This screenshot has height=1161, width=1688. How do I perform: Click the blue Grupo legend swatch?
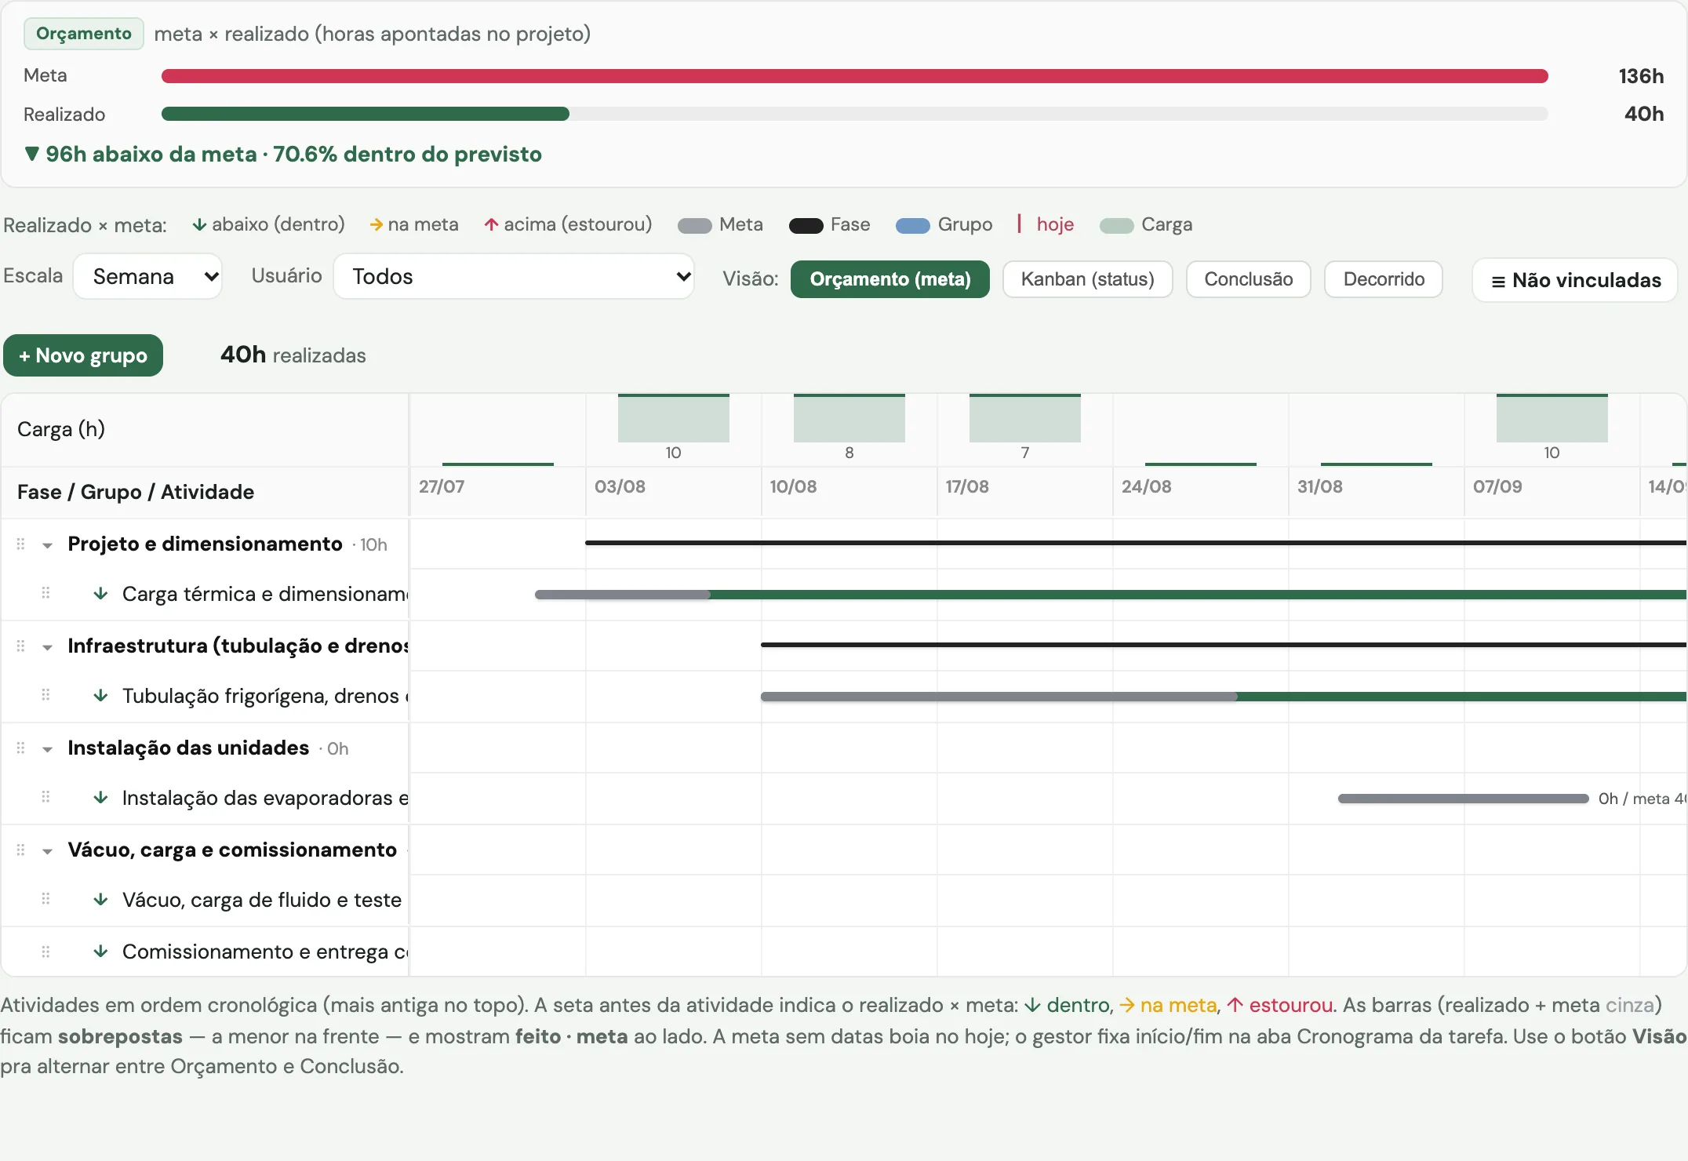tap(912, 226)
